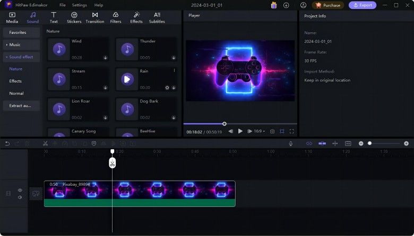Viewport: 414px width, 236px height.
Task: Take a snapshot with the camera icon
Action: click(272, 131)
